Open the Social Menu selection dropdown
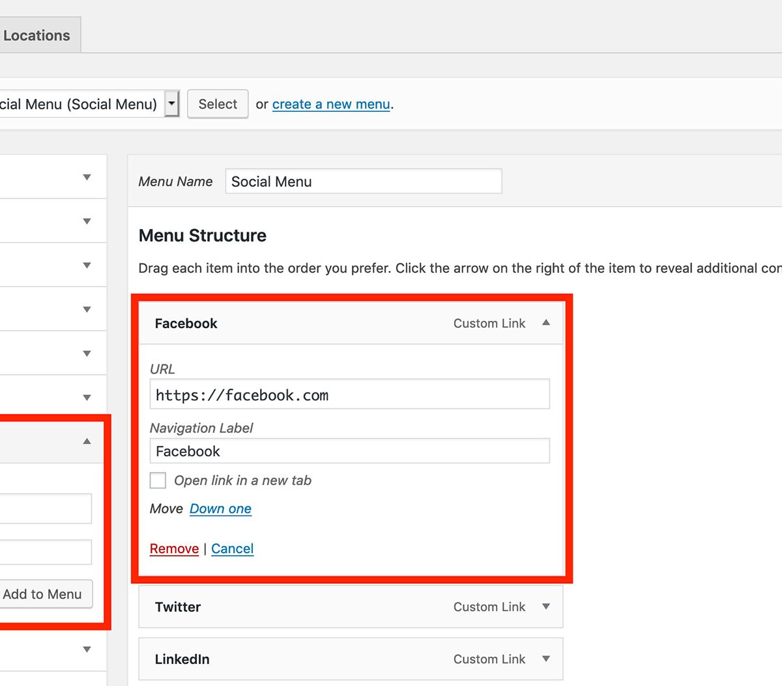This screenshot has height=686, width=782. coord(89,104)
